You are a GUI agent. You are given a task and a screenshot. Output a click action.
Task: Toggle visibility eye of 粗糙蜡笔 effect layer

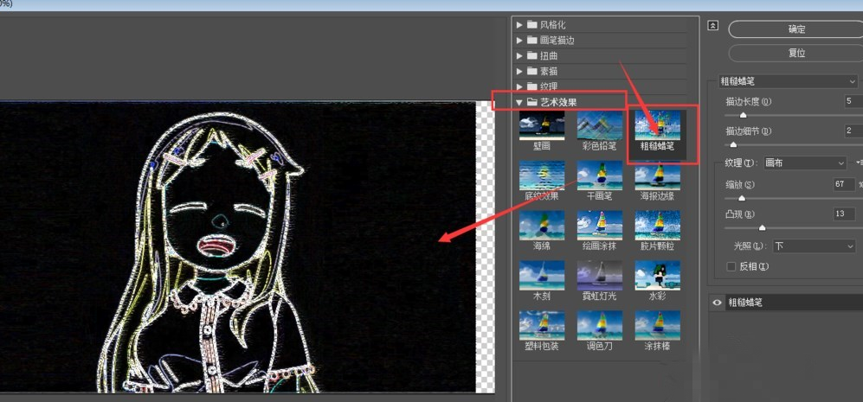point(717,303)
